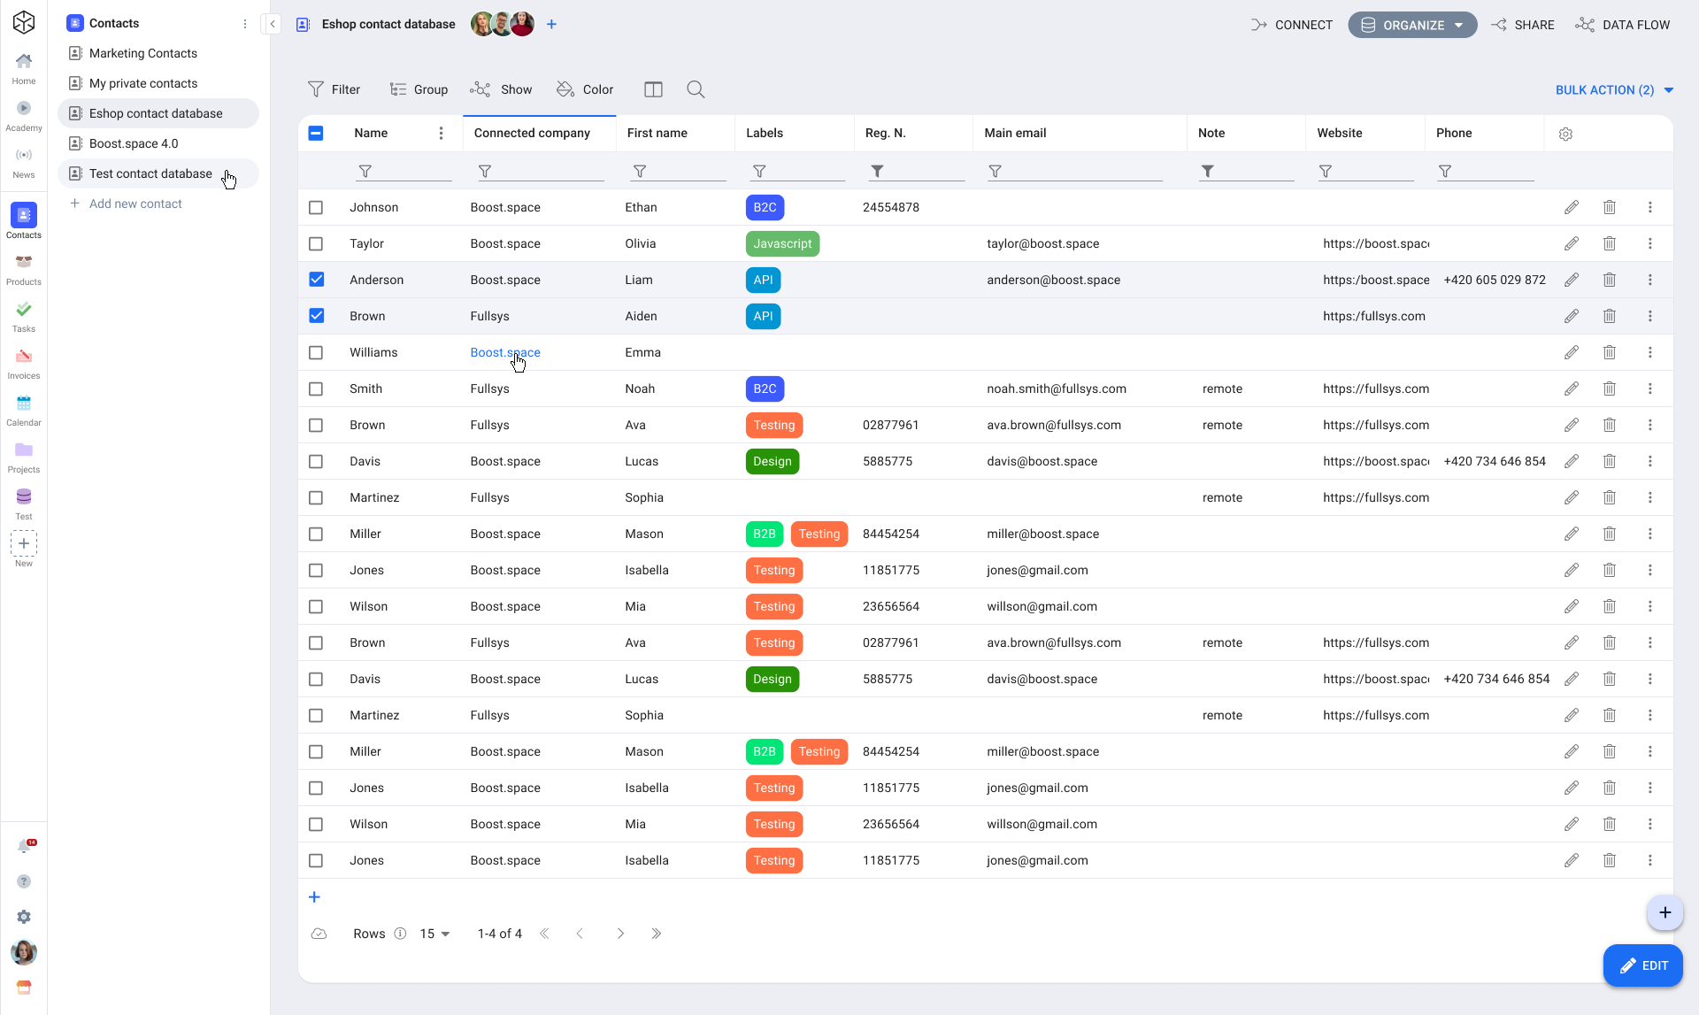Open the Tasks module in the sidebar
Image resolution: width=1699 pixels, height=1015 pixels.
pos(23,315)
